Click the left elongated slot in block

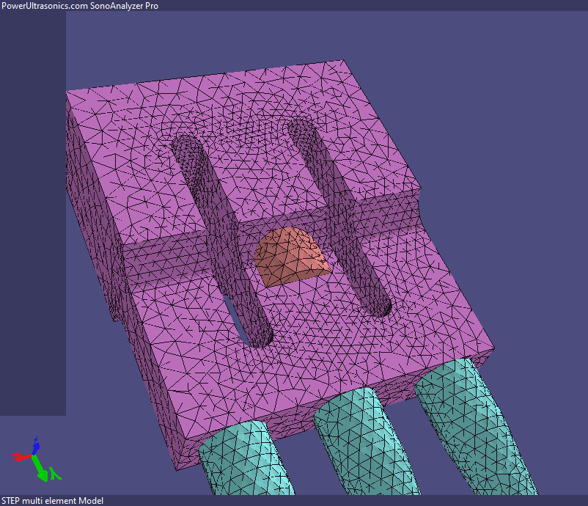[221, 240]
